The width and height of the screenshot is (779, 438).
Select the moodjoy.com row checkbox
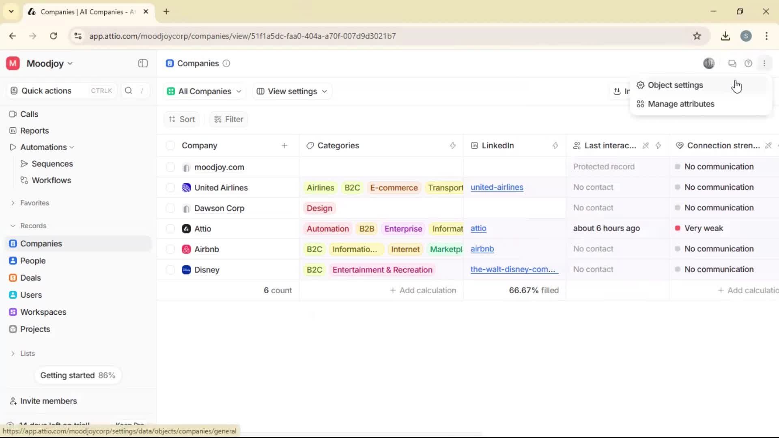[170, 167]
